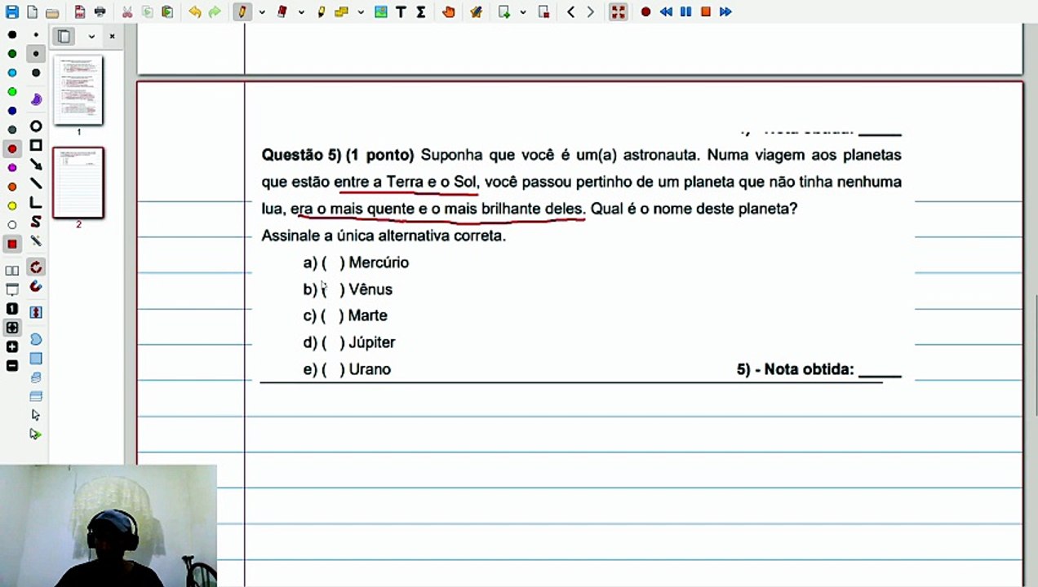
Task: Pick the orange color swatch
Action: coord(12,187)
